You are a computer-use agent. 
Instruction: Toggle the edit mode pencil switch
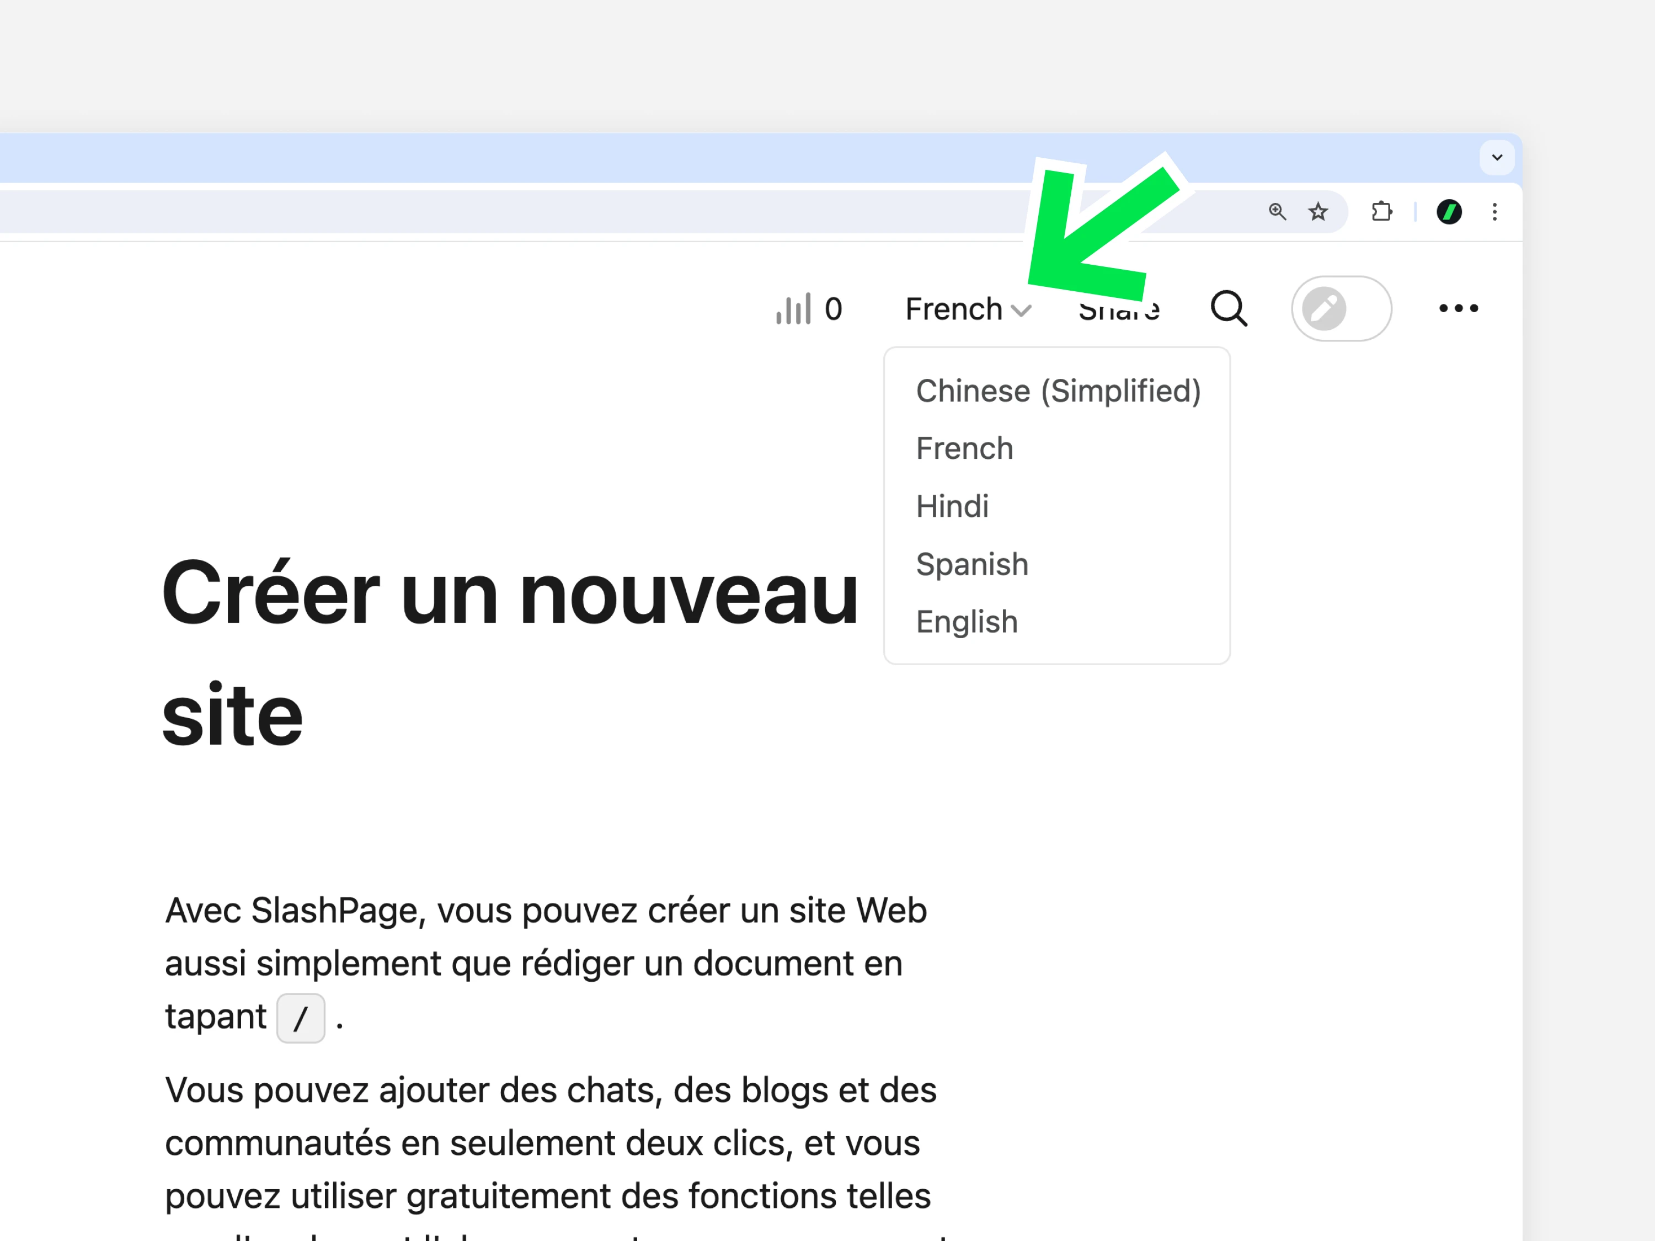tap(1341, 308)
